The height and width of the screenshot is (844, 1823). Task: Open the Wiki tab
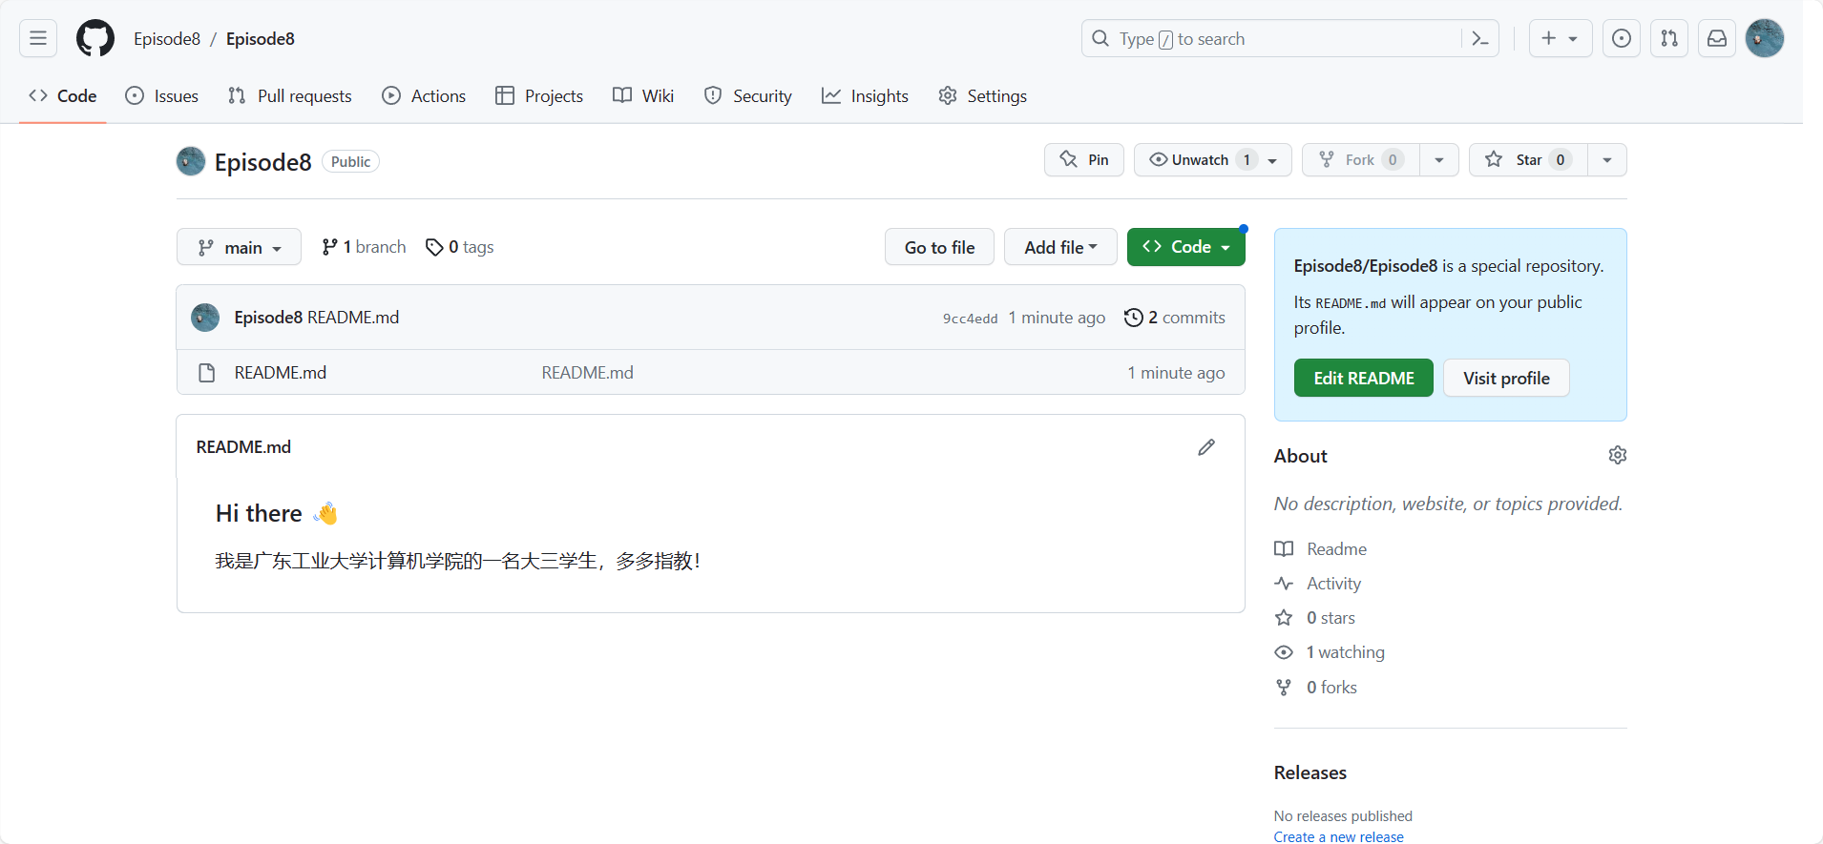coord(643,95)
